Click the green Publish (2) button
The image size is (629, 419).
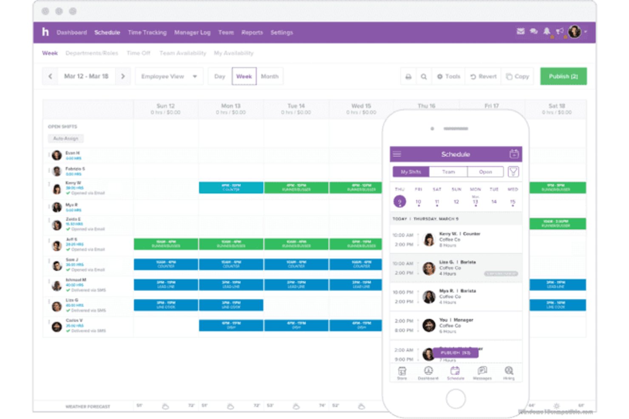[x=563, y=76]
